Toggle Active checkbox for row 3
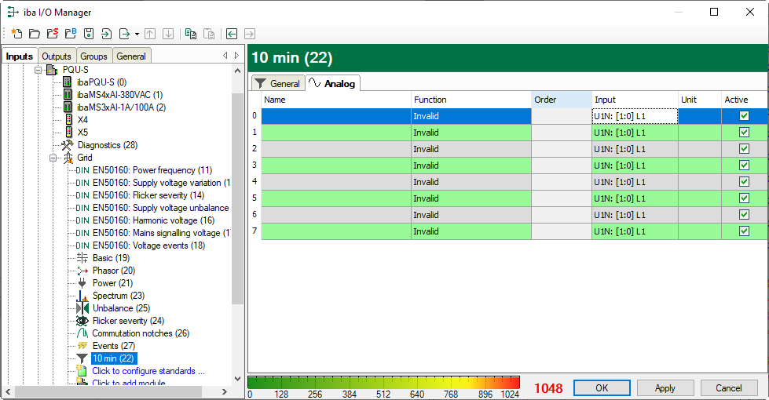769x400 pixels. point(744,165)
